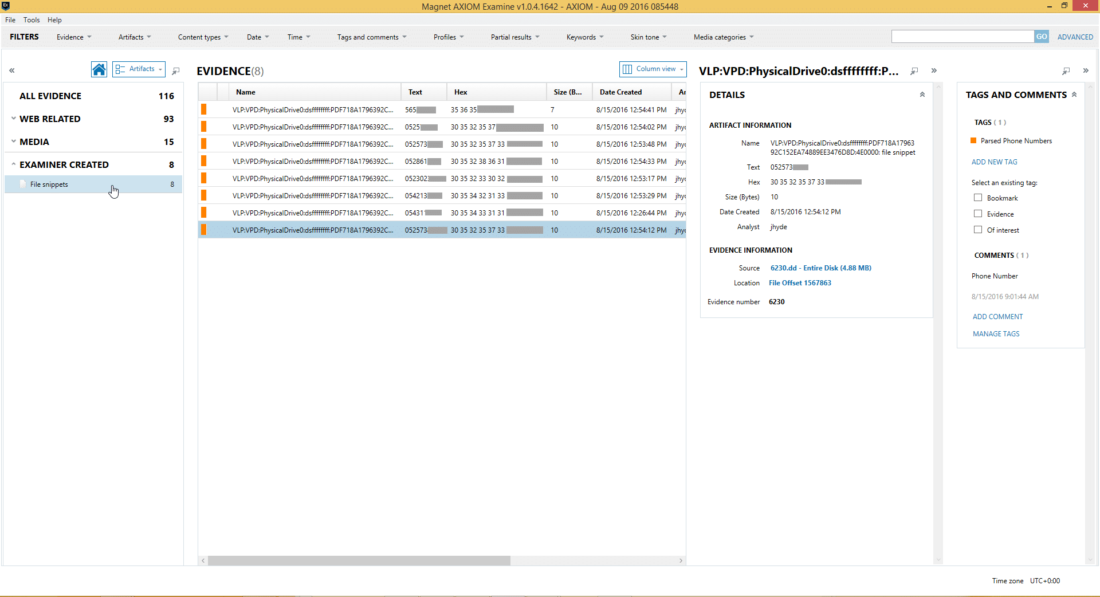This screenshot has width=1100, height=597.
Task: Sort by the Hex column header
Action: [497, 92]
